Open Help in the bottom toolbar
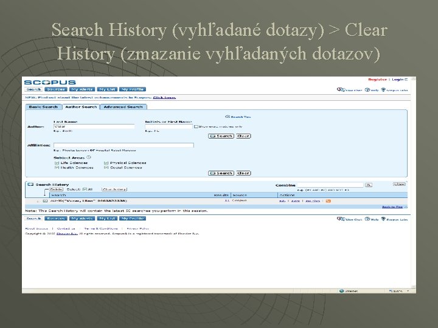The width and height of the screenshot is (438, 328). pyautogui.click(x=372, y=219)
